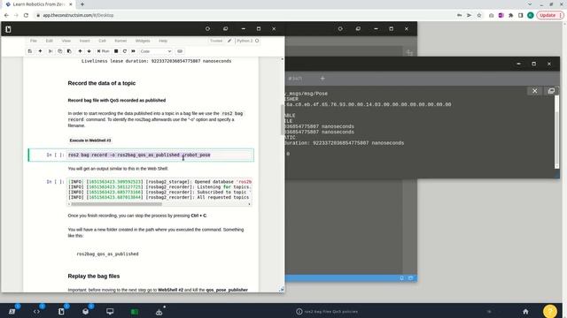This screenshot has height=318, width=567.
Task: Open the notebook File menu
Action: pos(34,41)
